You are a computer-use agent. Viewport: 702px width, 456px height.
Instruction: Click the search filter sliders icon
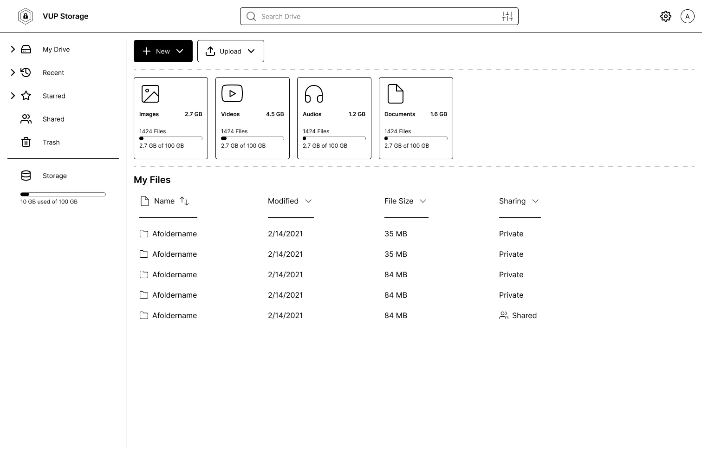[507, 16]
